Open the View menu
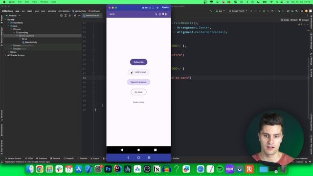 pos(35,2)
